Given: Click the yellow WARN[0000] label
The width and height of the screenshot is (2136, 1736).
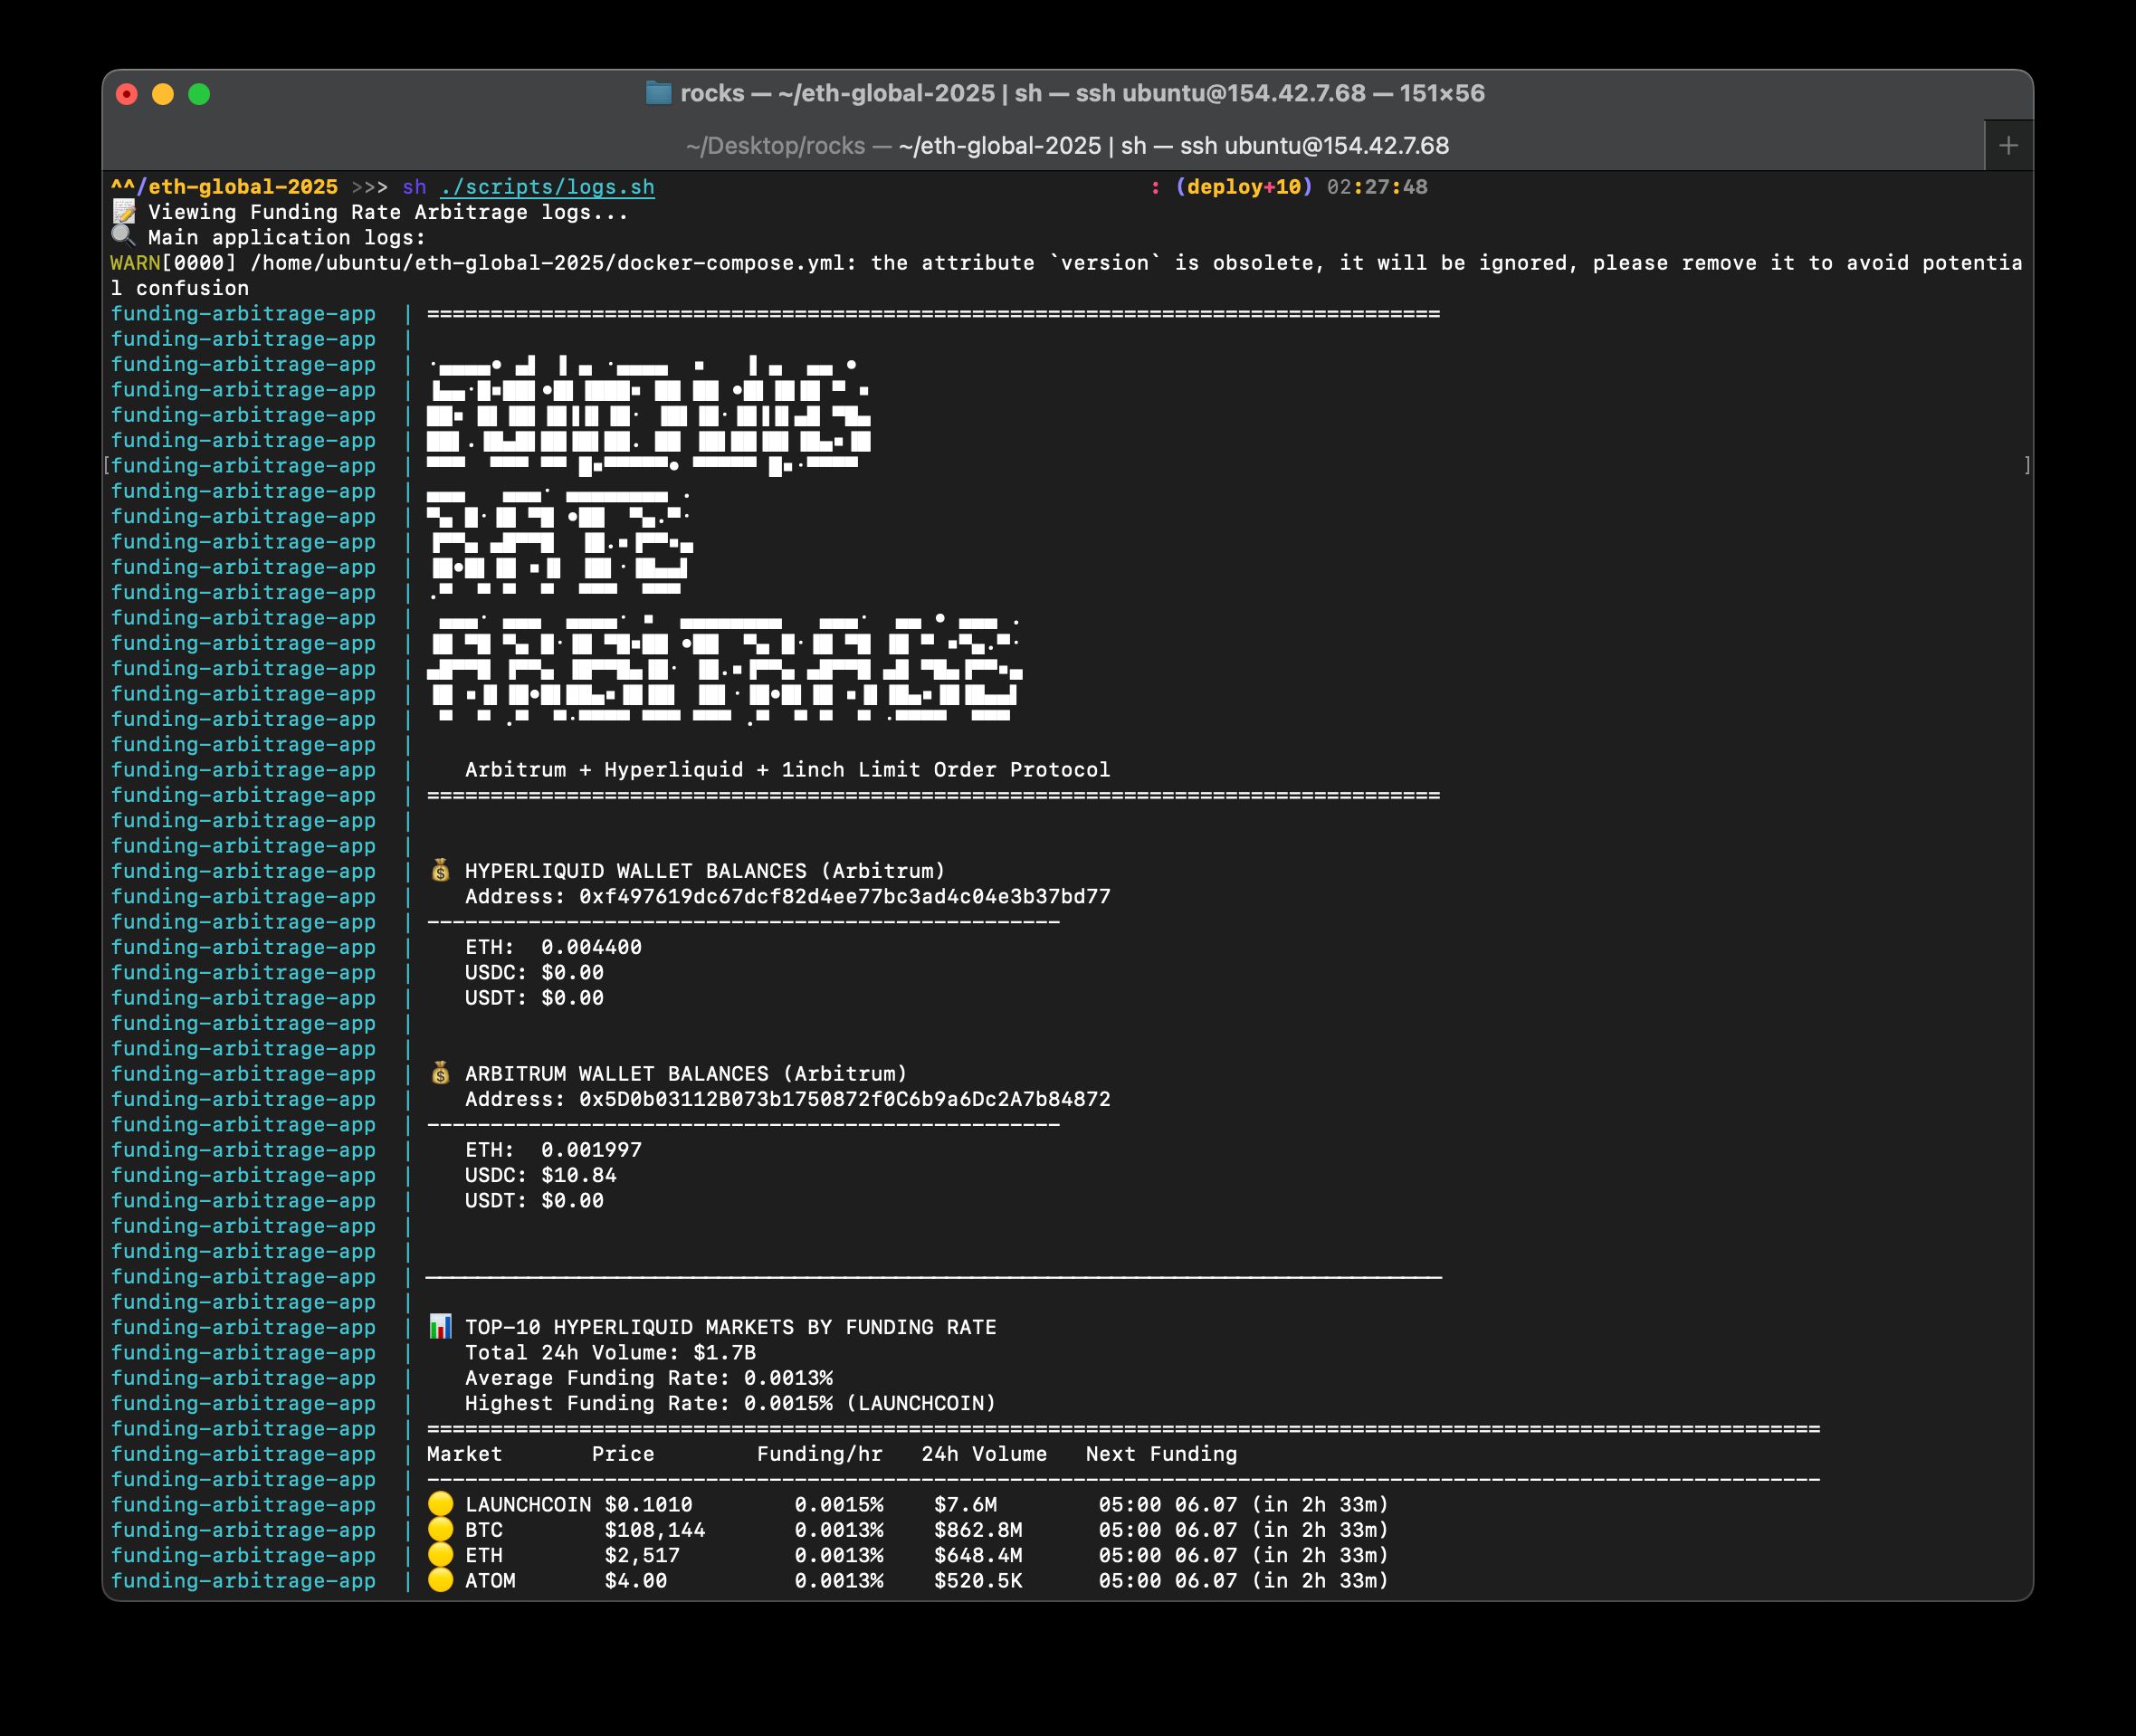Looking at the screenshot, I should coord(173,263).
